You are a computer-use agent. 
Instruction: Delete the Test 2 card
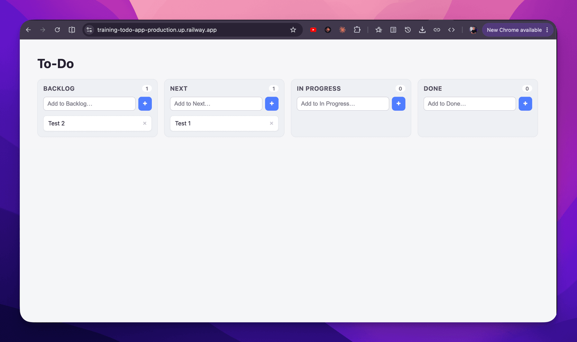click(x=145, y=123)
